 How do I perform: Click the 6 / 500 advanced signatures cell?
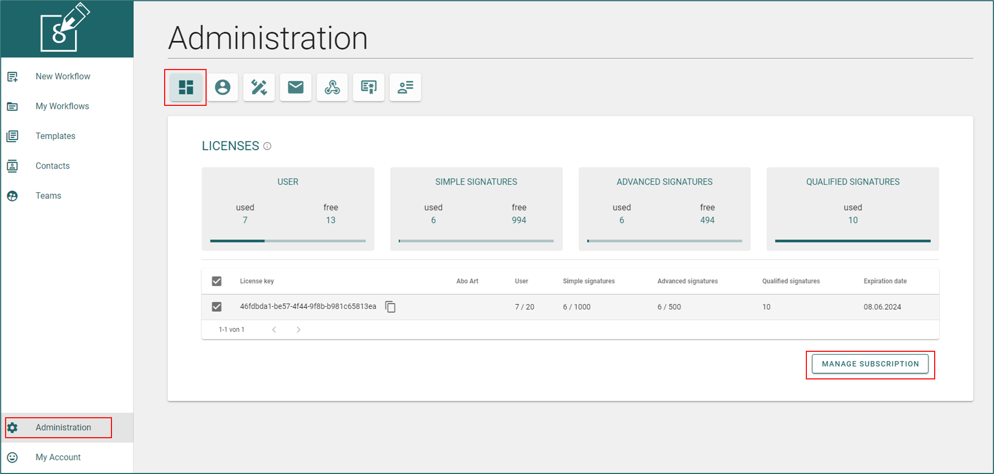[669, 307]
